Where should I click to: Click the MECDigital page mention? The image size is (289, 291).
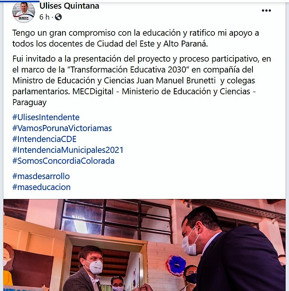(x=93, y=91)
